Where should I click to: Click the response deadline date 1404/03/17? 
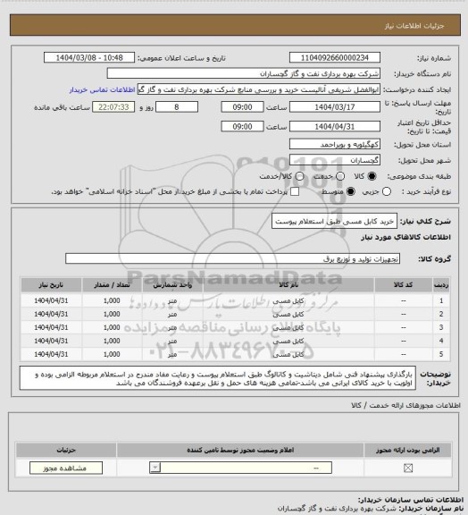pos(335,107)
